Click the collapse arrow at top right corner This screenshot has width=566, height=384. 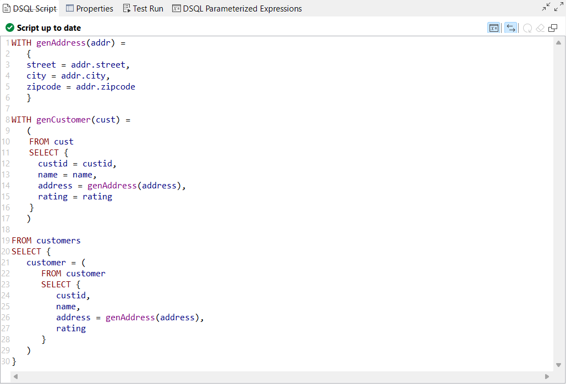tap(546, 7)
